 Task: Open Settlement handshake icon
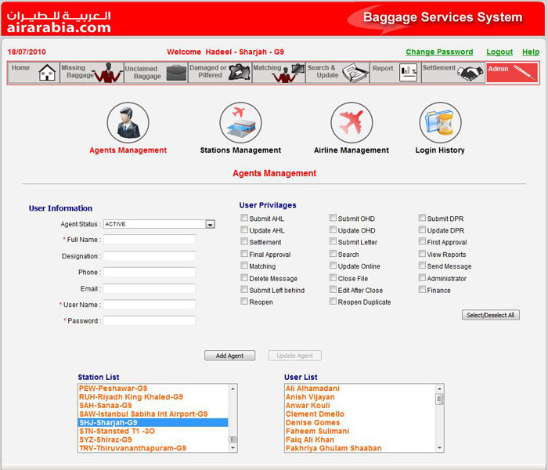click(x=470, y=73)
